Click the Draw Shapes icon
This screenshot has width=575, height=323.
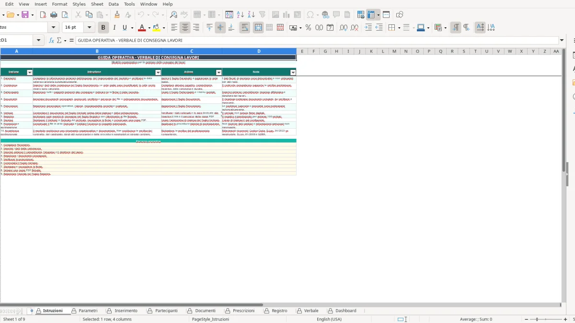[400, 15]
